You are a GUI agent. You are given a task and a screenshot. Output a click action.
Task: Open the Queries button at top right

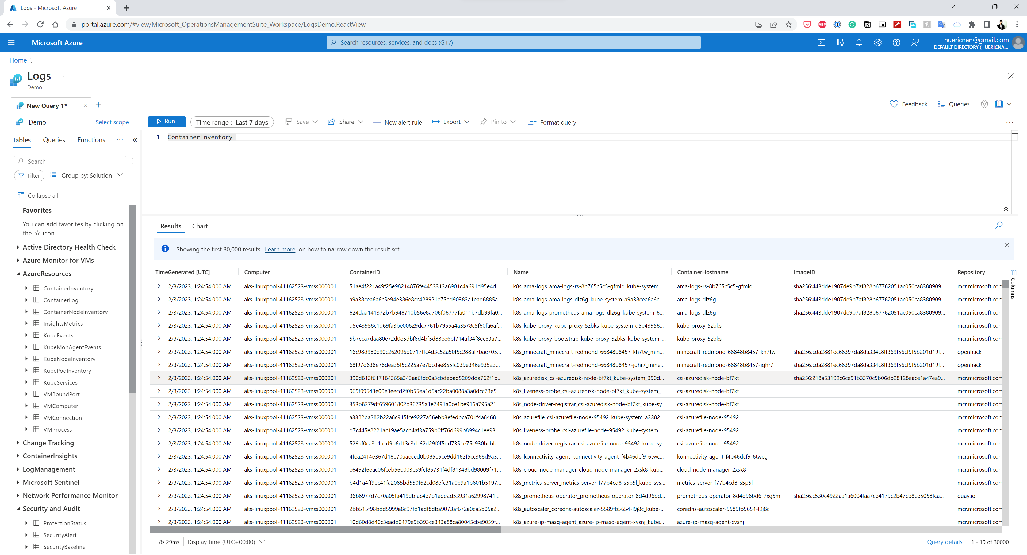tap(953, 104)
